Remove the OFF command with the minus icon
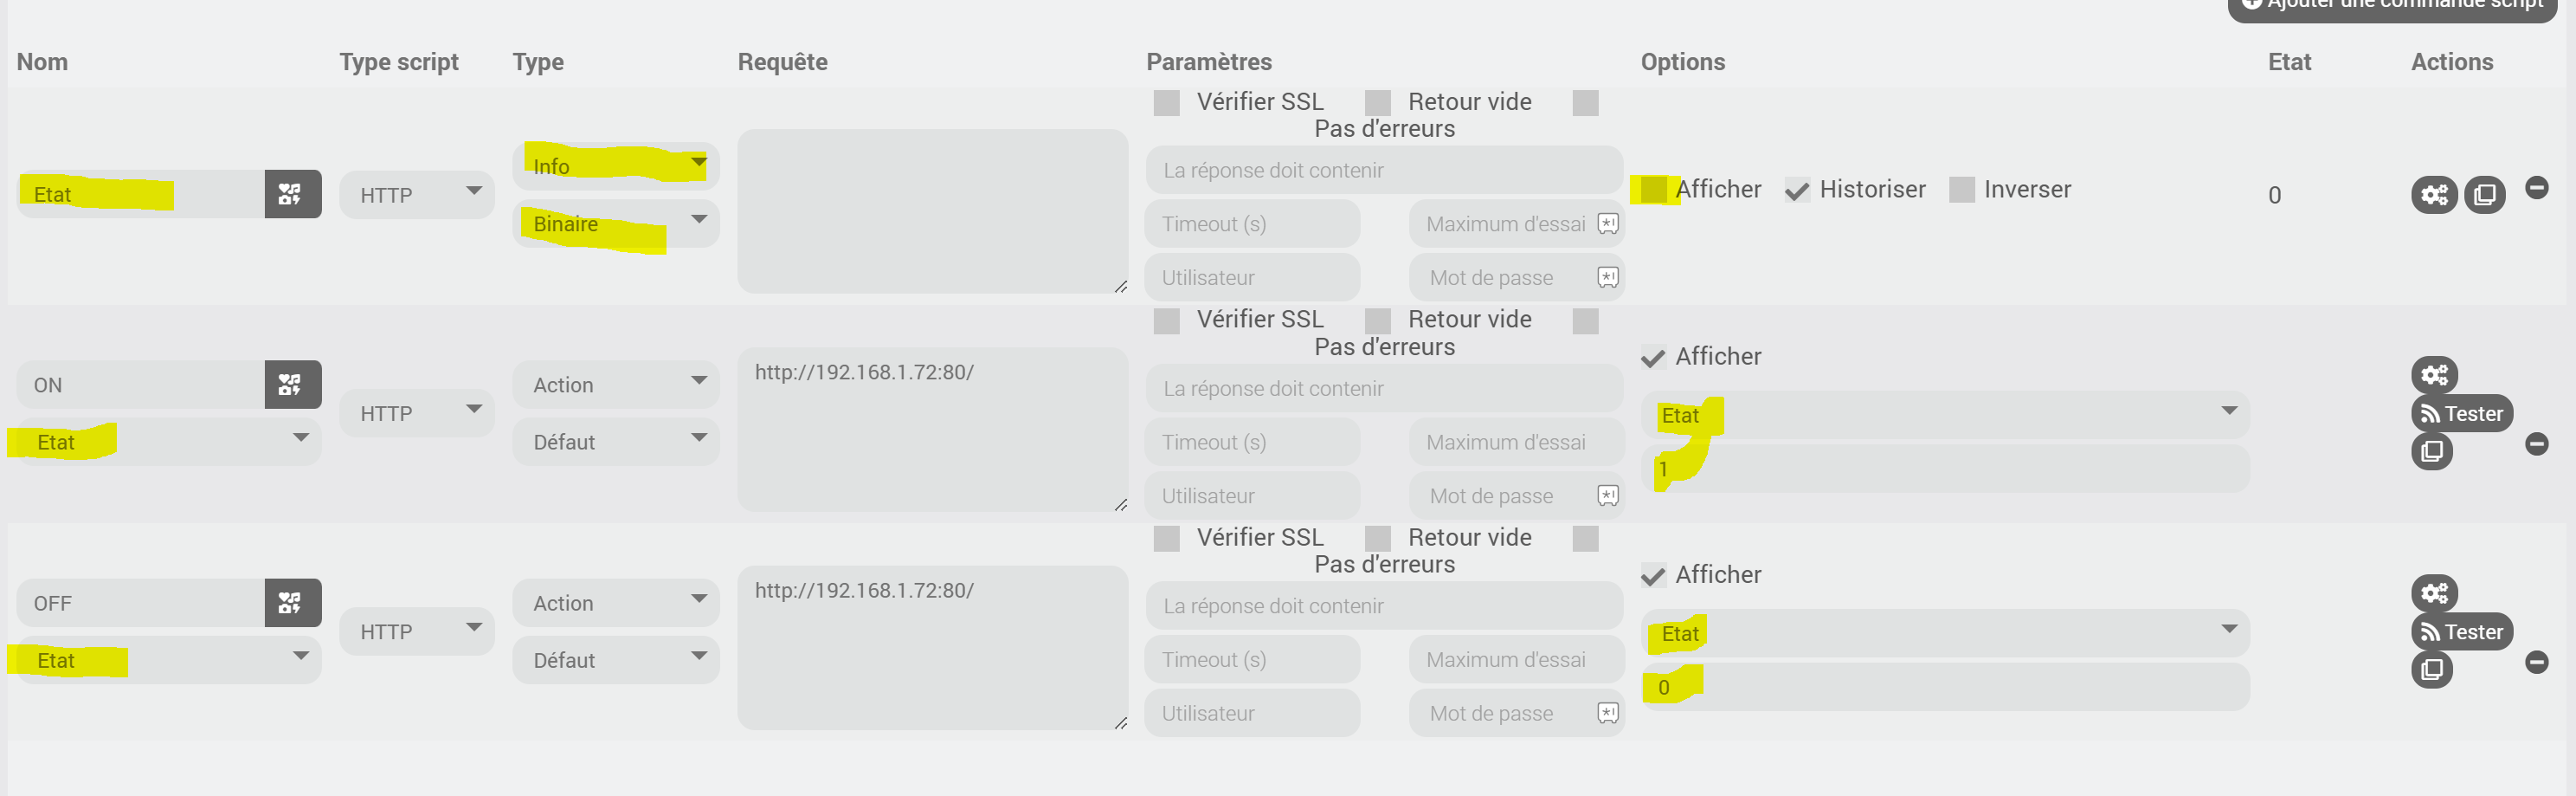The image size is (2576, 796). [x=2536, y=662]
